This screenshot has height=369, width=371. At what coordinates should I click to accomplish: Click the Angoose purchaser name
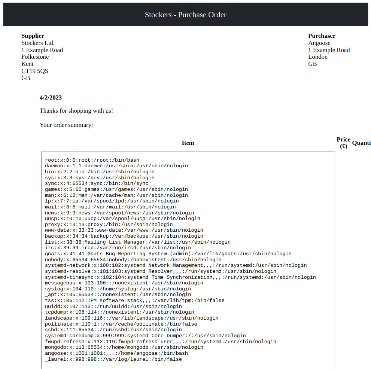(319, 43)
